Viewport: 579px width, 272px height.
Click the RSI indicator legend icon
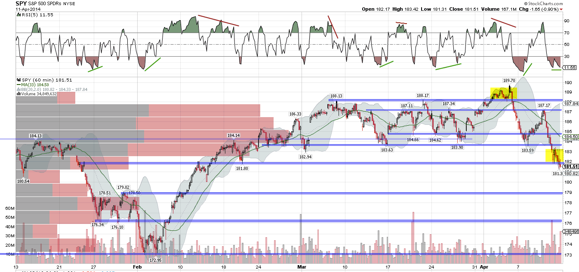(18, 14)
